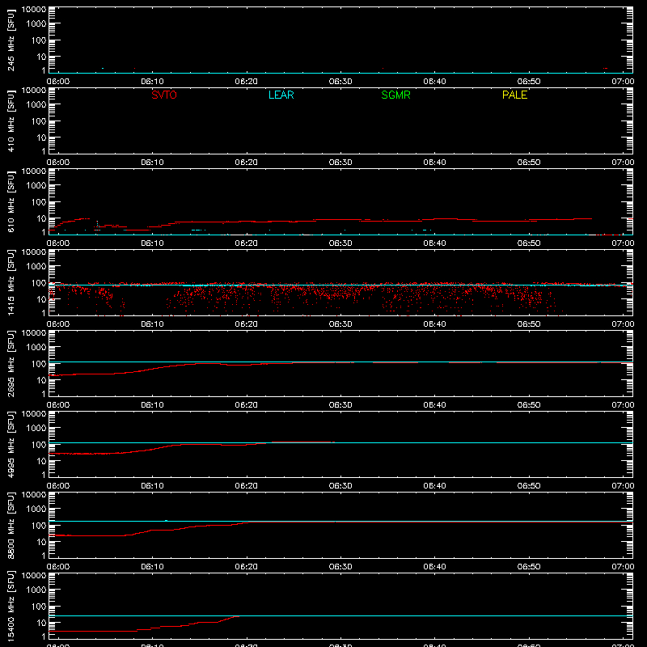The height and width of the screenshot is (647, 647).
Task: Click the 100 tick label on 2695 MHz axis
Action: (x=39, y=364)
